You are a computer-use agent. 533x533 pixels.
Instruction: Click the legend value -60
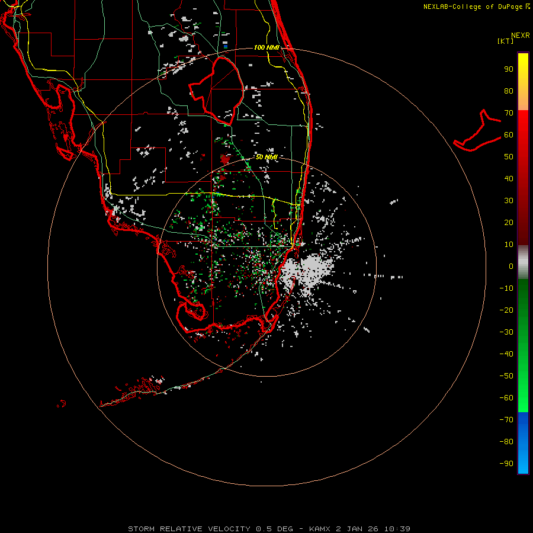(506, 398)
